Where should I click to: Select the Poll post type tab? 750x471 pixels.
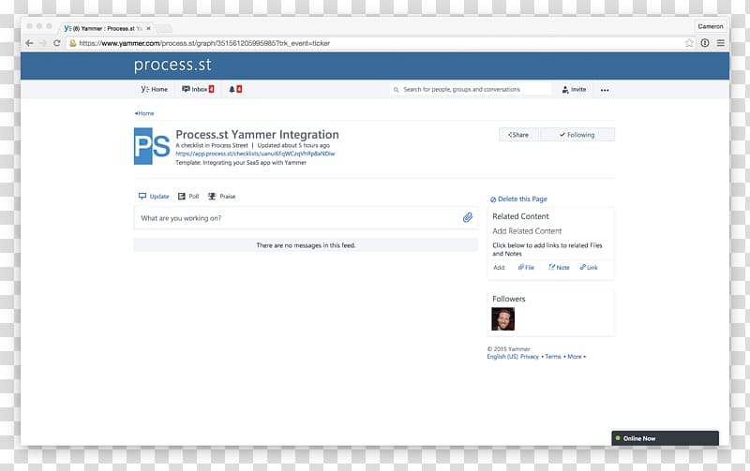coord(188,197)
